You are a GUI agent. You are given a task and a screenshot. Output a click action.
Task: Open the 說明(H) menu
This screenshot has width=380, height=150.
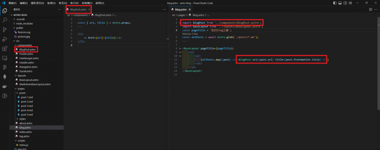[x=100, y=3]
